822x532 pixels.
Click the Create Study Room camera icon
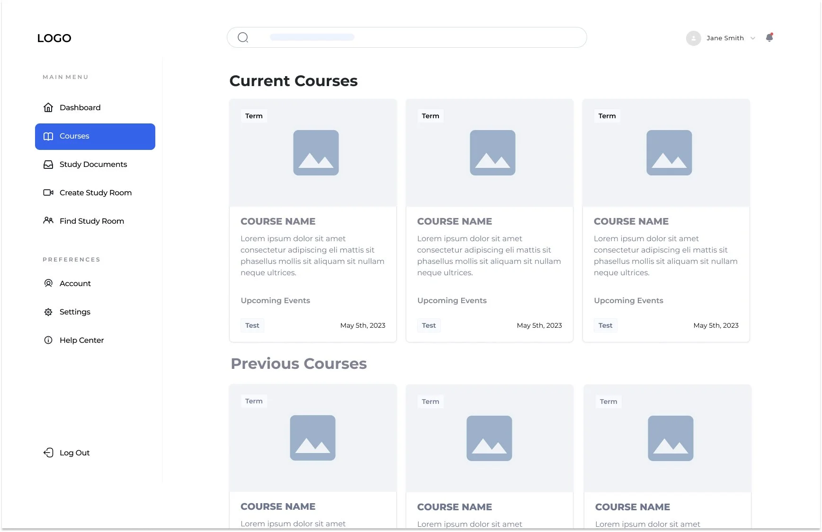tap(48, 192)
